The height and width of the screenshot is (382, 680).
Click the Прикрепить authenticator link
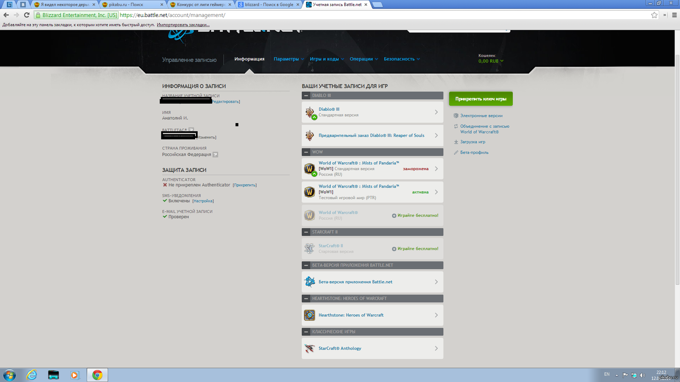point(245,185)
